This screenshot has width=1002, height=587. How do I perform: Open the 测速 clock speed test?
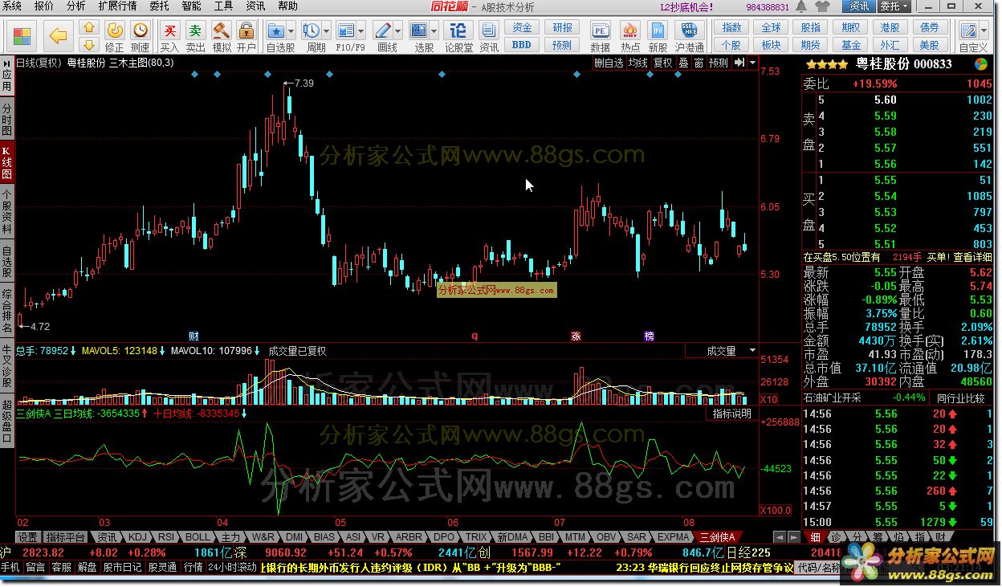point(140,31)
